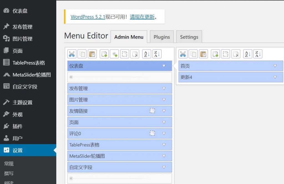Open 插件 in admin sidebar
Screen dimensions: 284x184
pyautogui.click(x=28, y=126)
